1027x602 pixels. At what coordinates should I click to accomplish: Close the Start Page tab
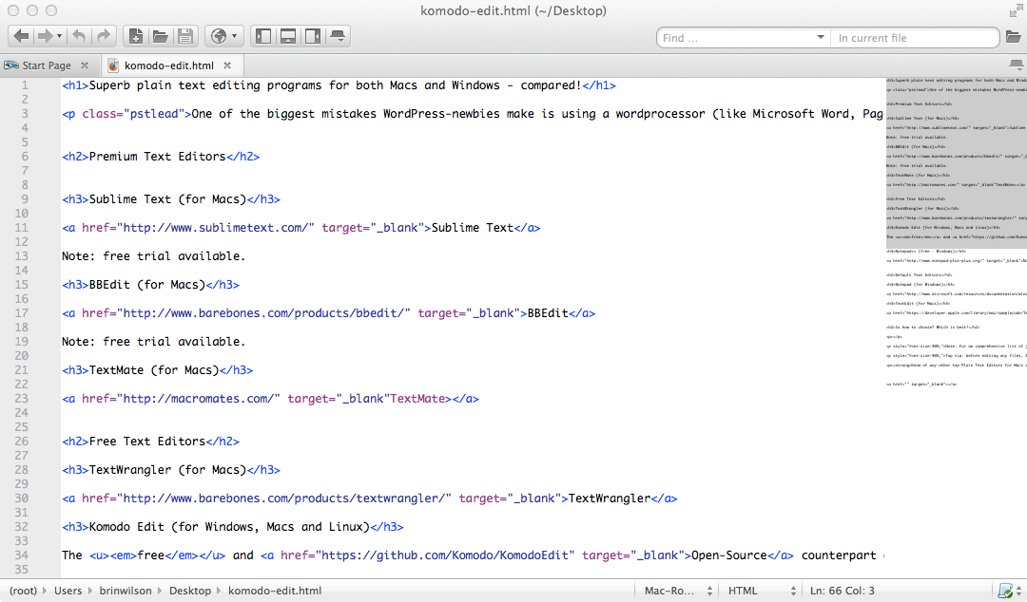[x=85, y=66]
